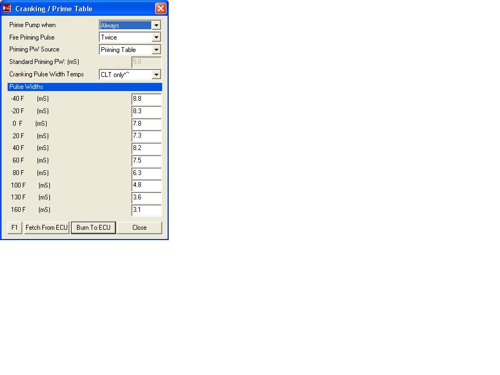Click the 0 F pulse width entry
This screenshot has width=500, height=375.
click(146, 124)
